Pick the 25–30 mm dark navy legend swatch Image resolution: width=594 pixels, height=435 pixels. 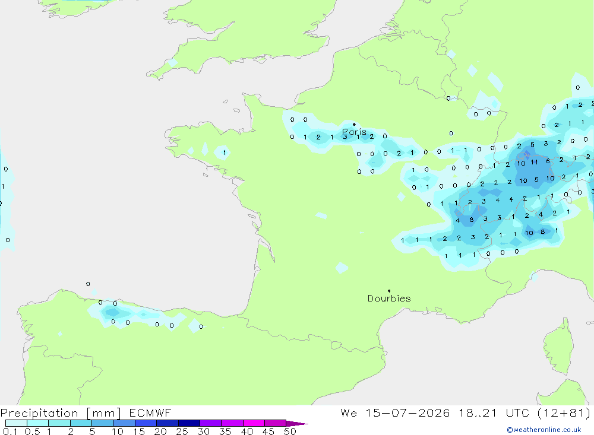click(x=189, y=423)
